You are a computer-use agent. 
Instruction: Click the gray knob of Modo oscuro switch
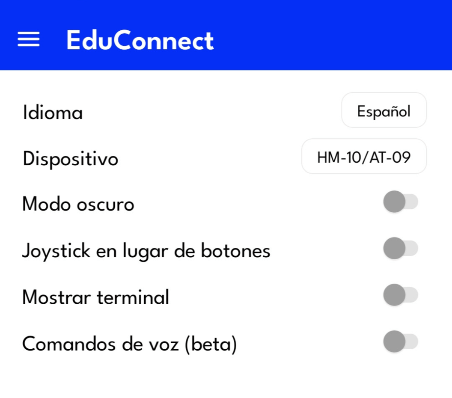pos(394,202)
